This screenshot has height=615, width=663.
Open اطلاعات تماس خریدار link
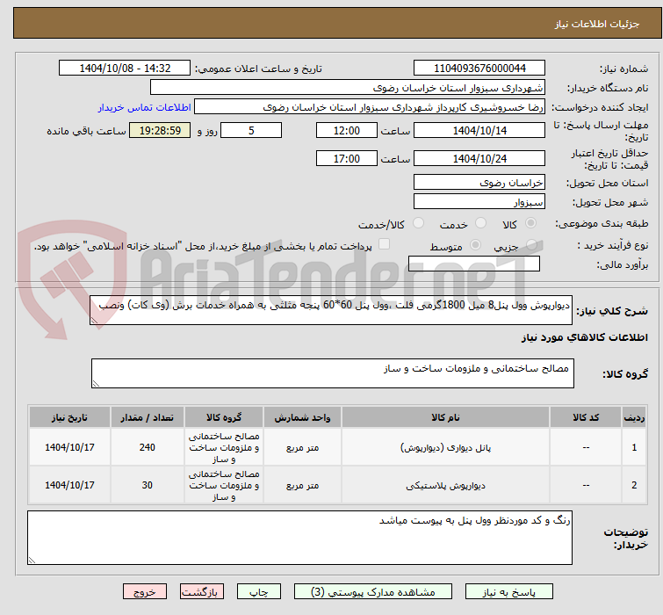point(145,107)
